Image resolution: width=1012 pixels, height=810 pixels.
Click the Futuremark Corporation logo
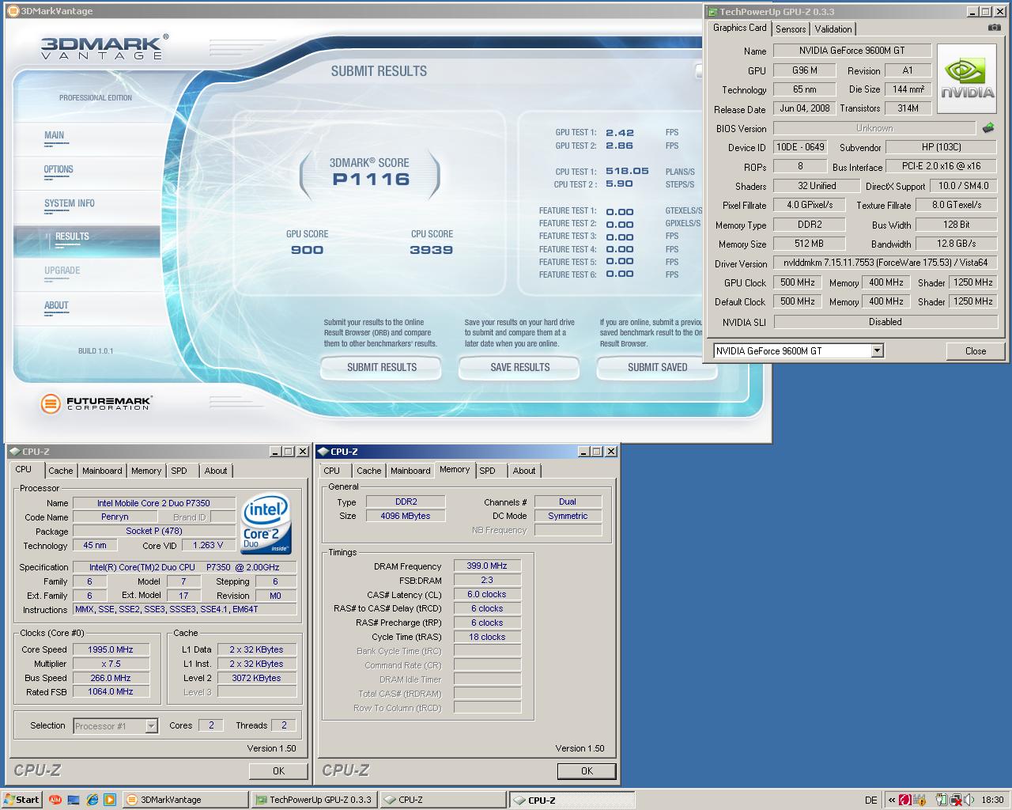click(x=96, y=403)
